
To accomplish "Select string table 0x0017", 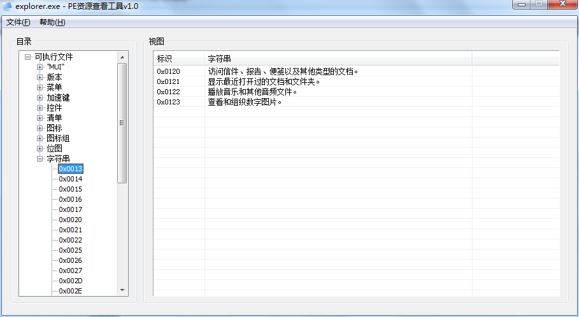I will pyautogui.click(x=71, y=209).
